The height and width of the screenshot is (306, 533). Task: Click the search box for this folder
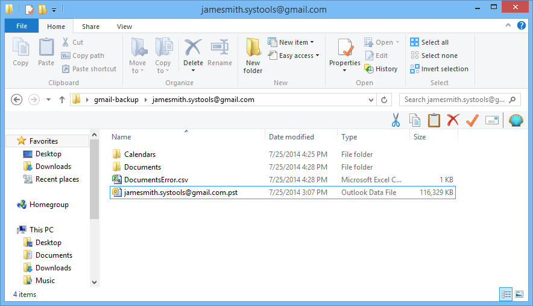(x=460, y=100)
